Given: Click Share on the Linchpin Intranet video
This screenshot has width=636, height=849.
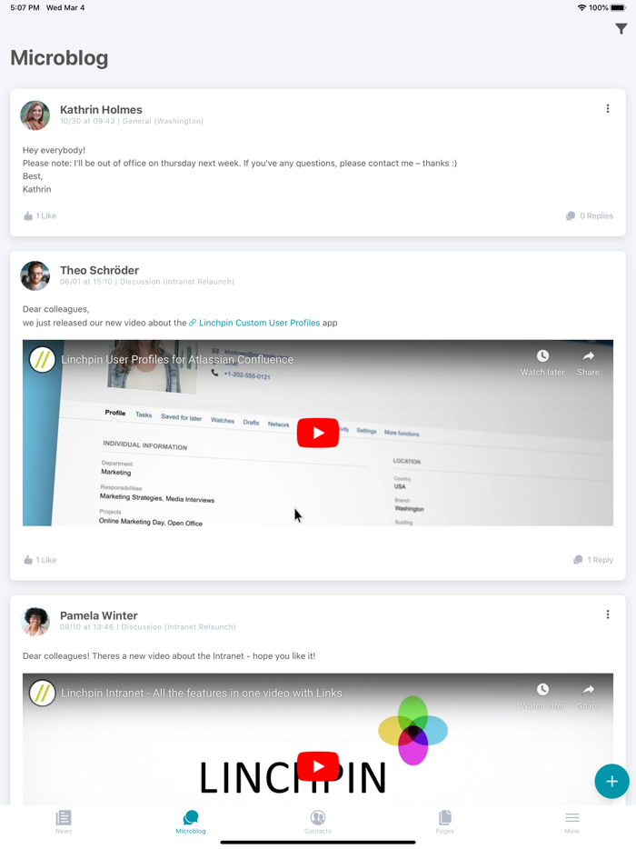Looking at the screenshot, I should [589, 696].
